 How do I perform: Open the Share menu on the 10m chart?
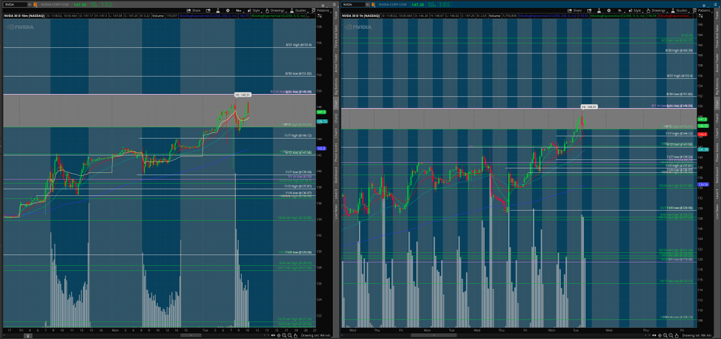(x=193, y=11)
